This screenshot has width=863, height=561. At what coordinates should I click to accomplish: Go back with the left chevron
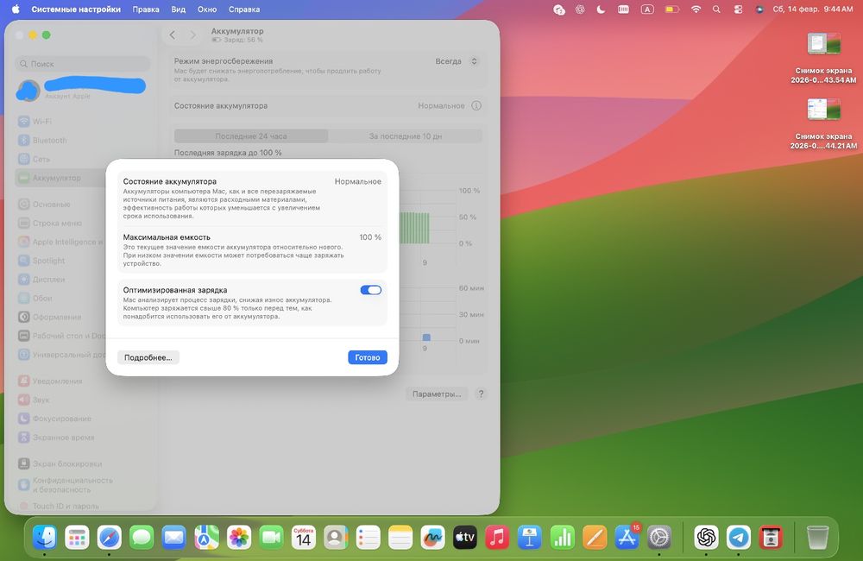point(173,35)
